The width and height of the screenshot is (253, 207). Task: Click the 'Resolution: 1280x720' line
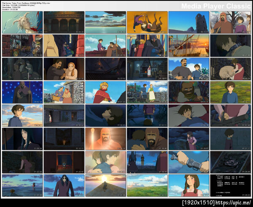11,7
